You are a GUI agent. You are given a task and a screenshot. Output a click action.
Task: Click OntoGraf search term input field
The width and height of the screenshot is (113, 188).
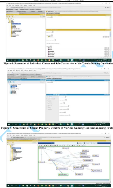click(x=66, y=143)
